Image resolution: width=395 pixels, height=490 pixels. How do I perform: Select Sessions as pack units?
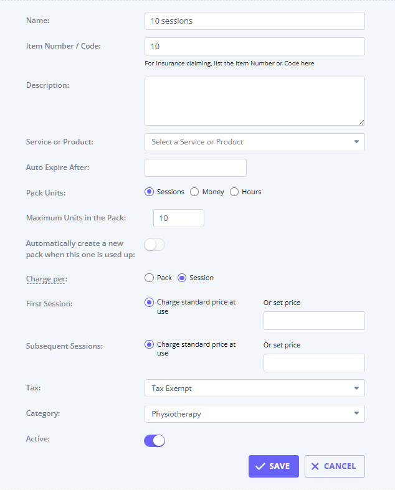click(149, 192)
